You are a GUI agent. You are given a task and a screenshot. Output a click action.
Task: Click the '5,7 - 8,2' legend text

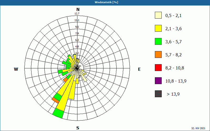click(174, 55)
